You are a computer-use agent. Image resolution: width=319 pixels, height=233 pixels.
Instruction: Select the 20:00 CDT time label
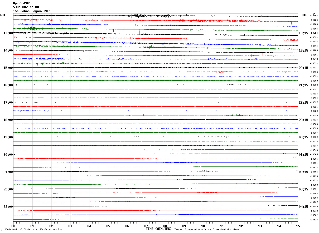8,155
